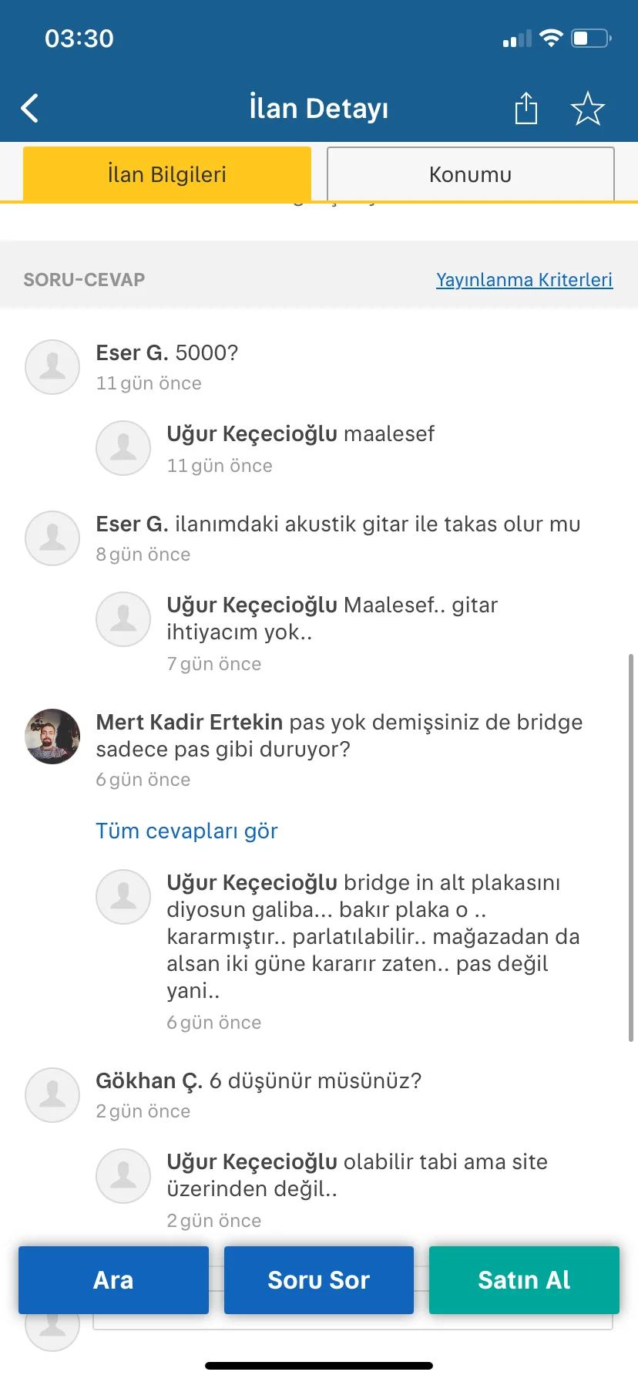Tap Uğur Keçecioğlu's avatar beside the maalesef reply
The image size is (638, 1382).
(123, 448)
